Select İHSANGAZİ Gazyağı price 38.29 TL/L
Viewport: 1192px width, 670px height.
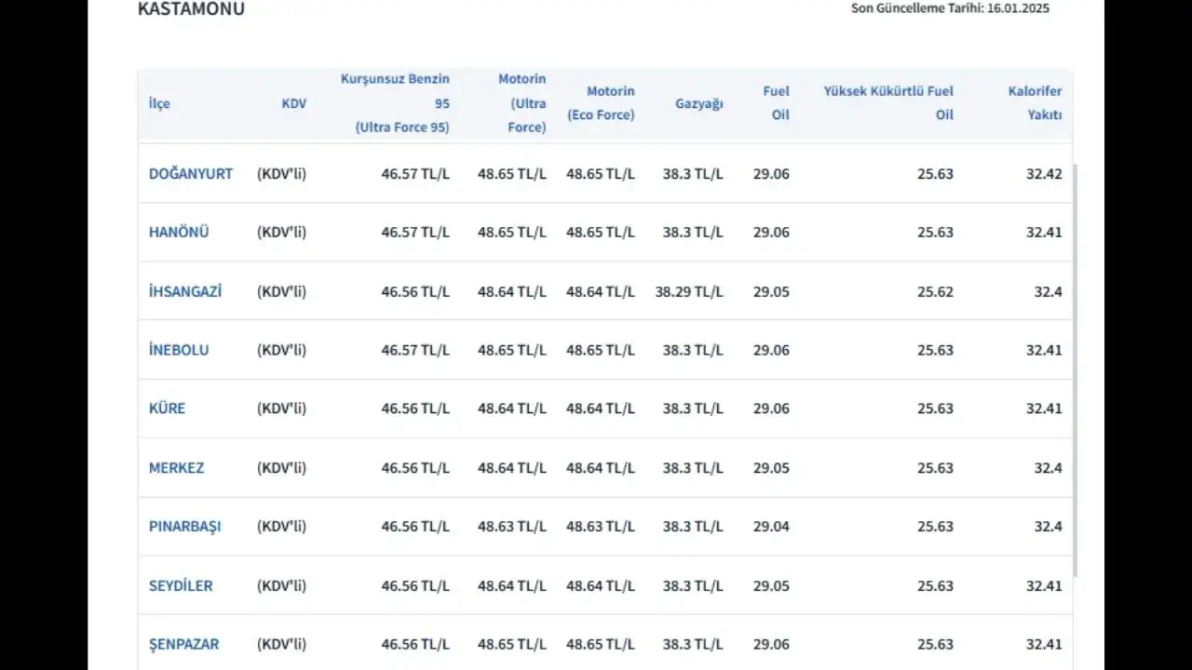[x=689, y=291]
